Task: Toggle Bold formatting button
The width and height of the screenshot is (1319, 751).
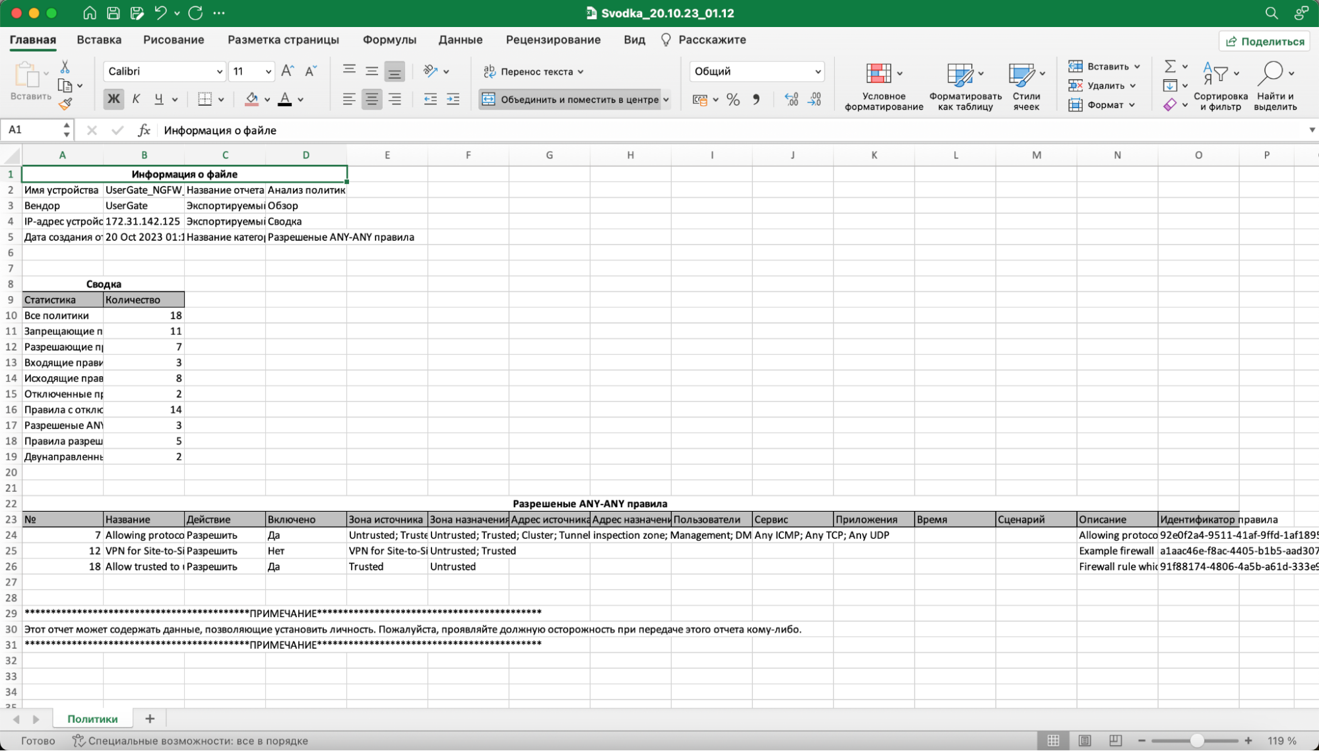Action: [x=113, y=100]
